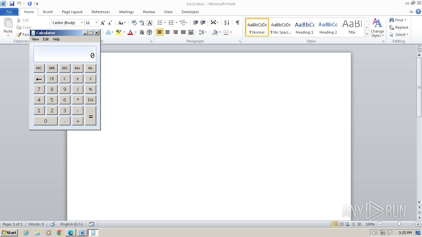This screenshot has height=237, width=422.
Task: Click the Borders icon
Action: pos(226,32)
